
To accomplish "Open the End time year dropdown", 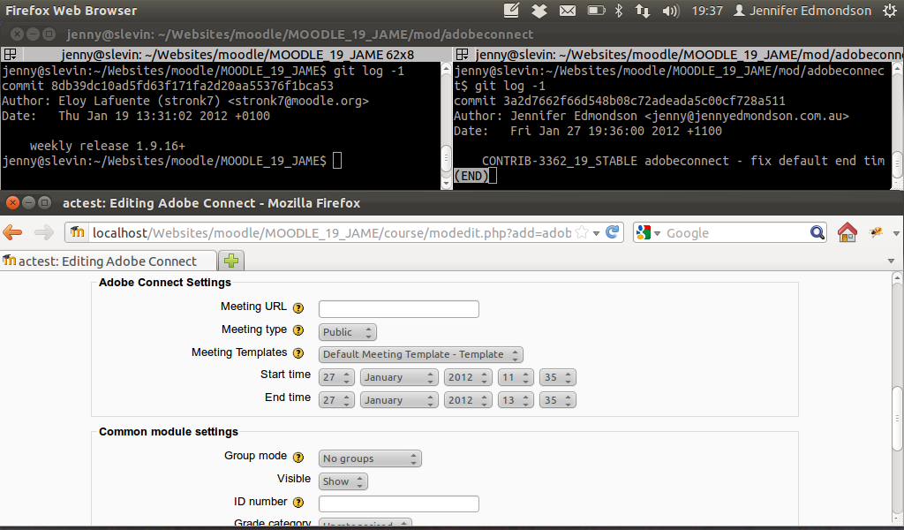I will pyautogui.click(x=468, y=400).
